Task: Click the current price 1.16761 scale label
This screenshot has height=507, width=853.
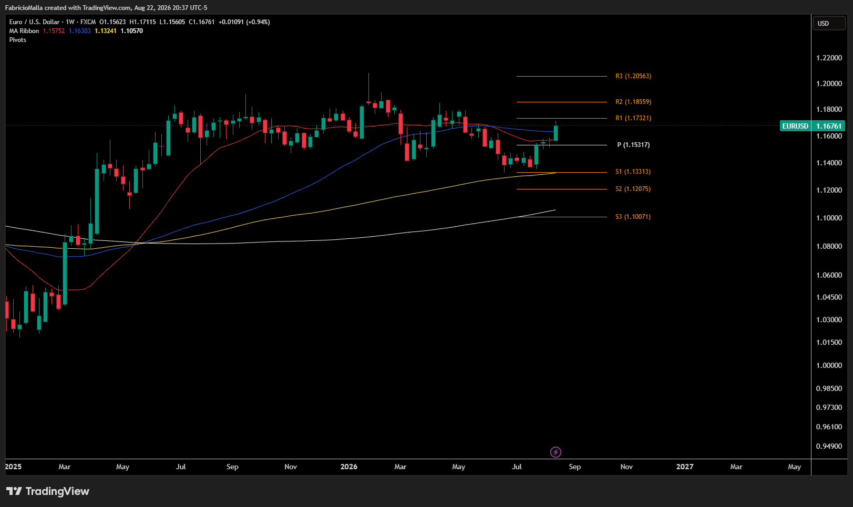Action: tap(829, 126)
